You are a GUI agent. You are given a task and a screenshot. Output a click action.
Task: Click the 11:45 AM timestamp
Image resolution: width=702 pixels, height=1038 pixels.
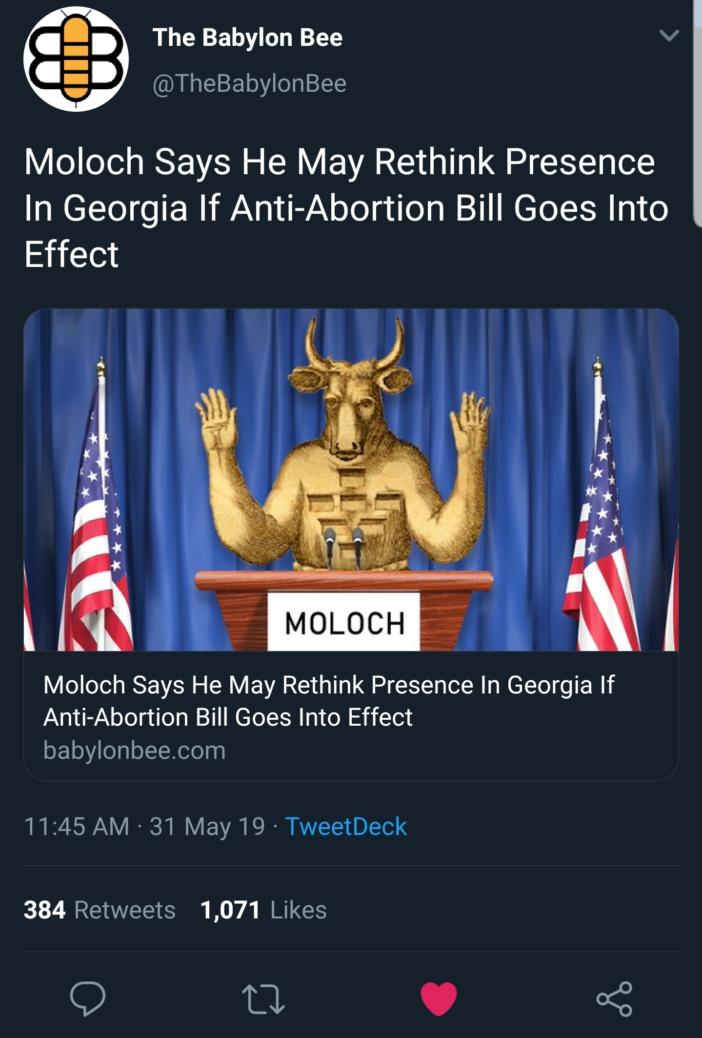pos(77,826)
